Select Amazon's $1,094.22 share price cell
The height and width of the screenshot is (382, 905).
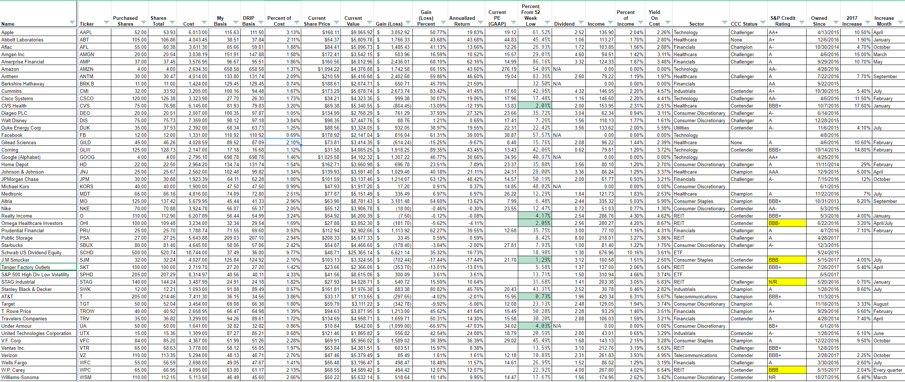(321, 69)
